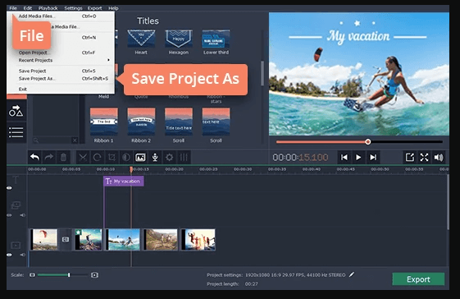
Task: Skip to the next frame
Action: click(373, 157)
